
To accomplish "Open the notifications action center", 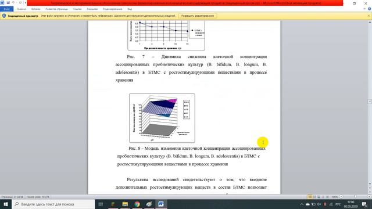I will pyautogui.click(x=364, y=204).
